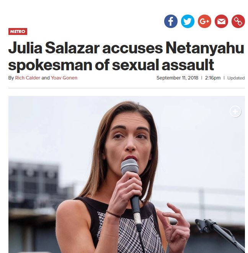Share the article on Twitter
Image resolution: width=248 pixels, height=253 pixels.
(188, 21)
